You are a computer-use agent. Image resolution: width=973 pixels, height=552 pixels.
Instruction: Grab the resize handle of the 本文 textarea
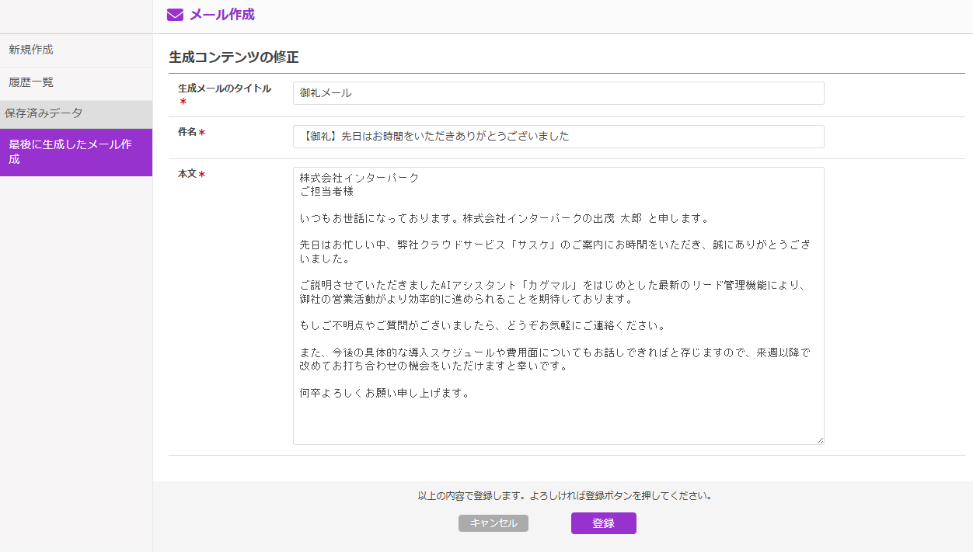(819, 439)
